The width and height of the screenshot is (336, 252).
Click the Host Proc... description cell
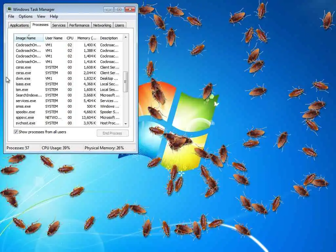(x=110, y=123)
